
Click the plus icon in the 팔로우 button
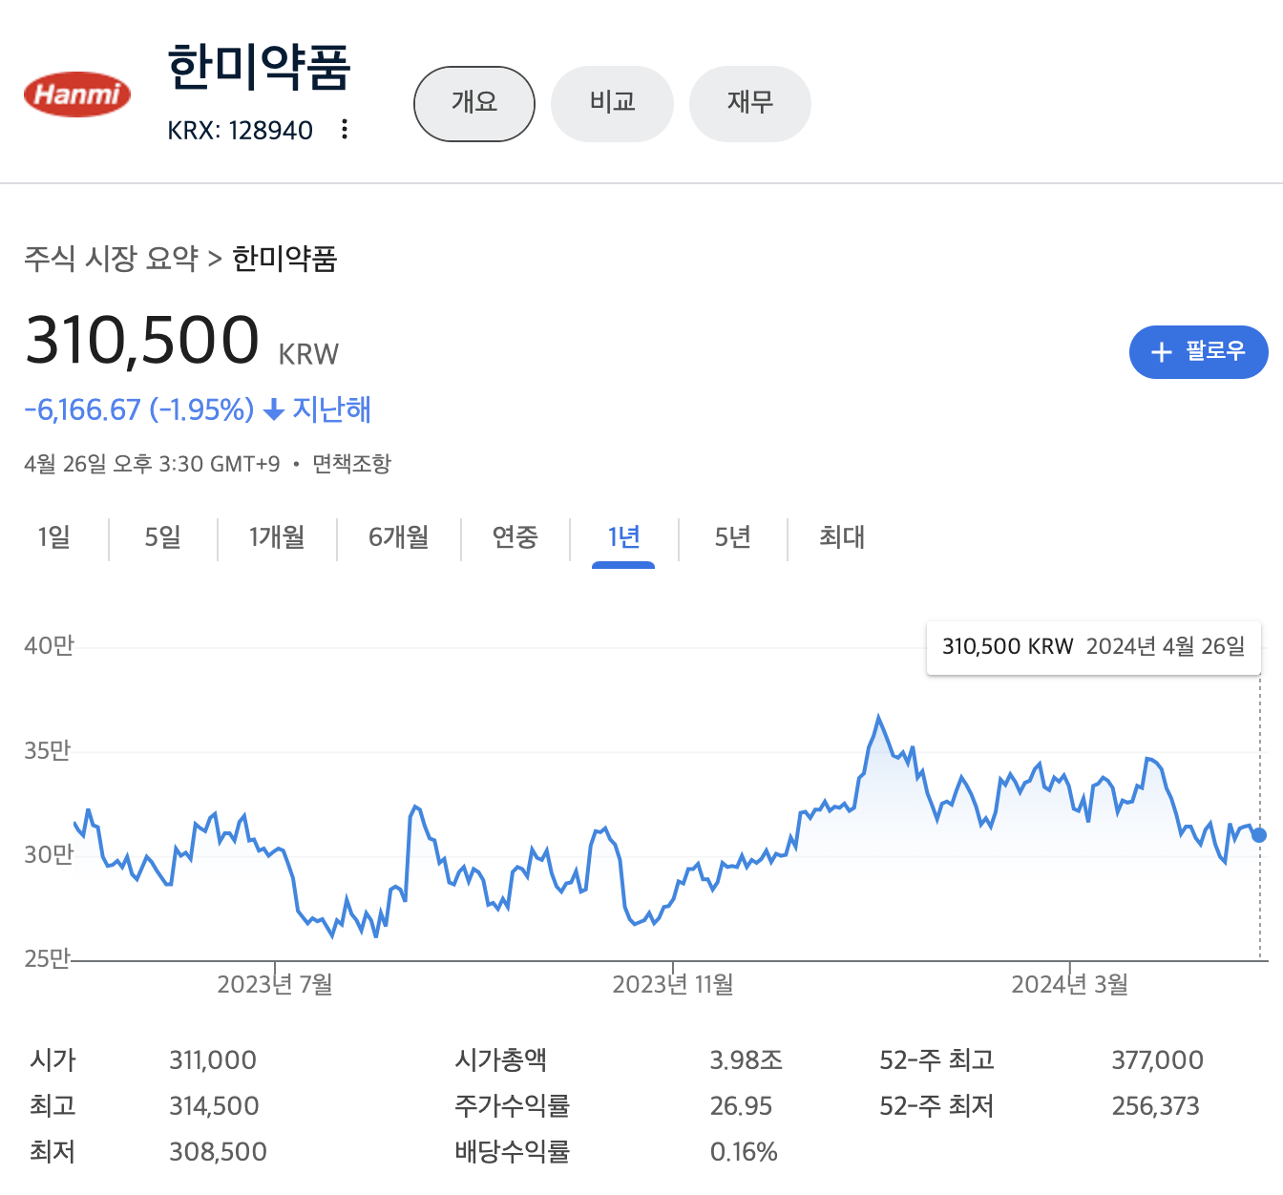(1161, 352)
